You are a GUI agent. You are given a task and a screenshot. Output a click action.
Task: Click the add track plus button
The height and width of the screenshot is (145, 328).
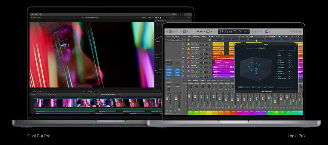click(185, 40)
